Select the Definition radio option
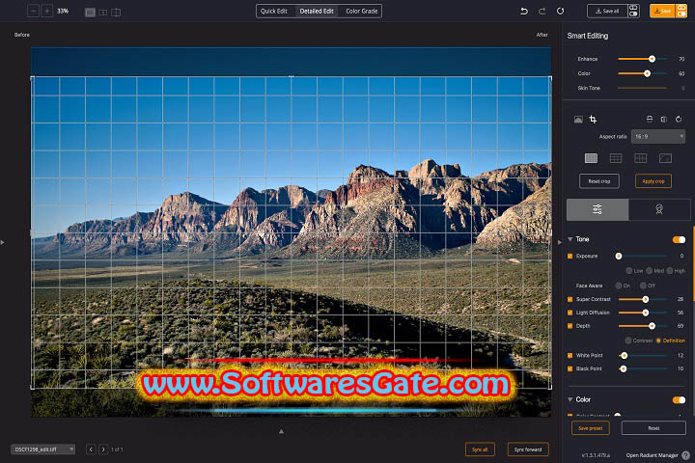Screen dimensions: 695x463 658,340
